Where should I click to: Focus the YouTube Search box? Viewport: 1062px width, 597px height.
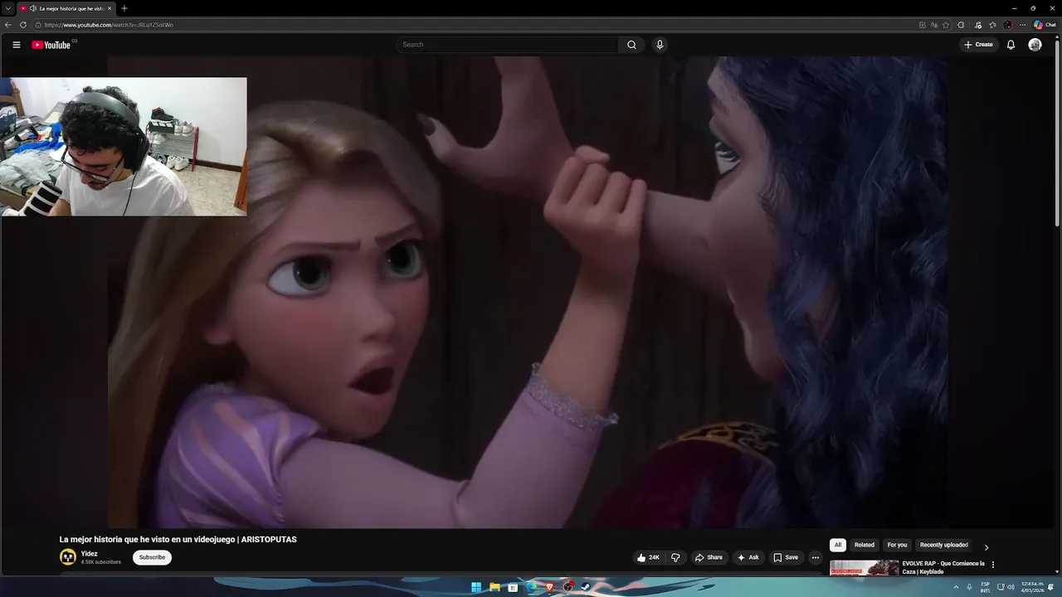[x=507, y=45]
